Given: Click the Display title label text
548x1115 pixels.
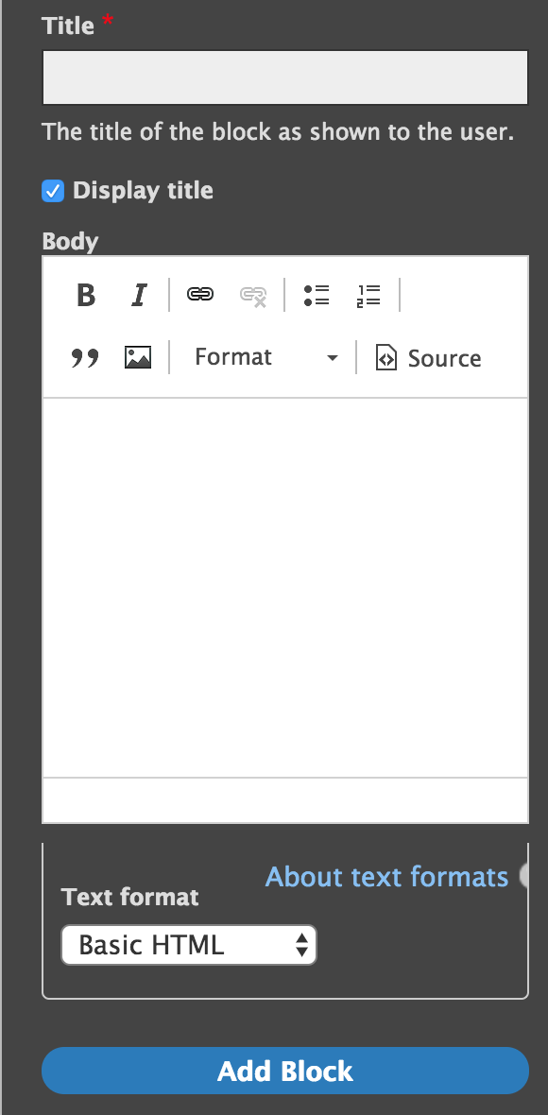Looking at the screenshot, I should click(143, 190).
